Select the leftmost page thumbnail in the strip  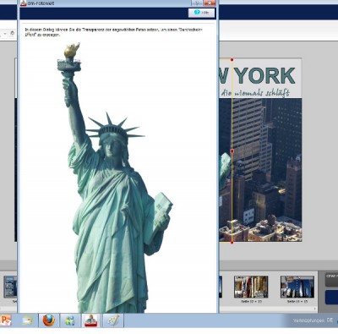[10, 287]
